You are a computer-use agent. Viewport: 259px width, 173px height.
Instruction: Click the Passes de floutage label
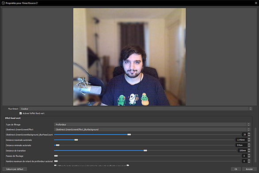pos(15,156)
